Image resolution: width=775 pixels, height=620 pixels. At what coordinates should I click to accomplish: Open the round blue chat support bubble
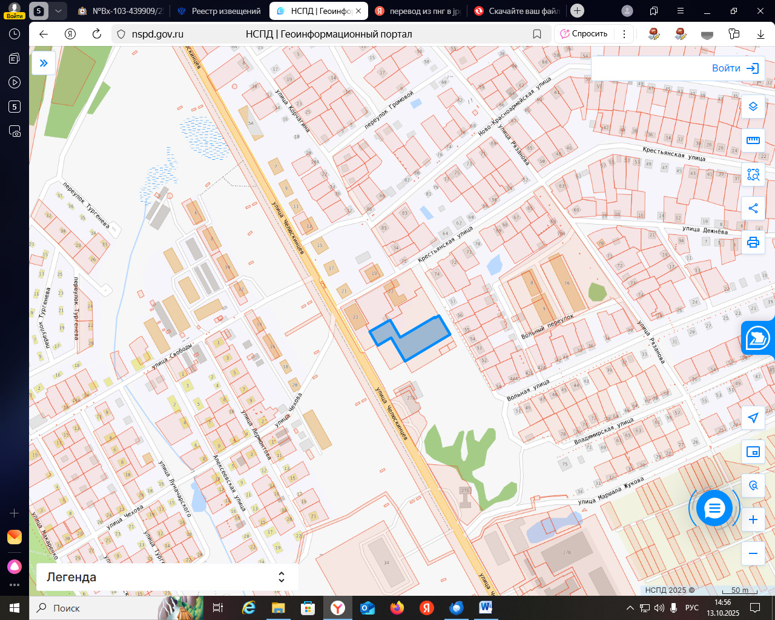tap(714, 509)
